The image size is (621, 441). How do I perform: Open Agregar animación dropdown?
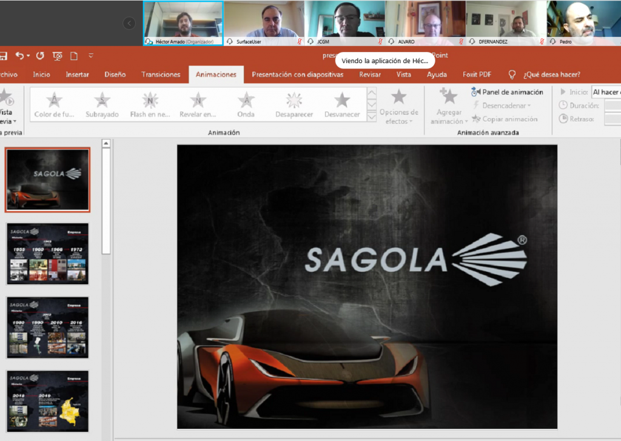click(449, 106)
